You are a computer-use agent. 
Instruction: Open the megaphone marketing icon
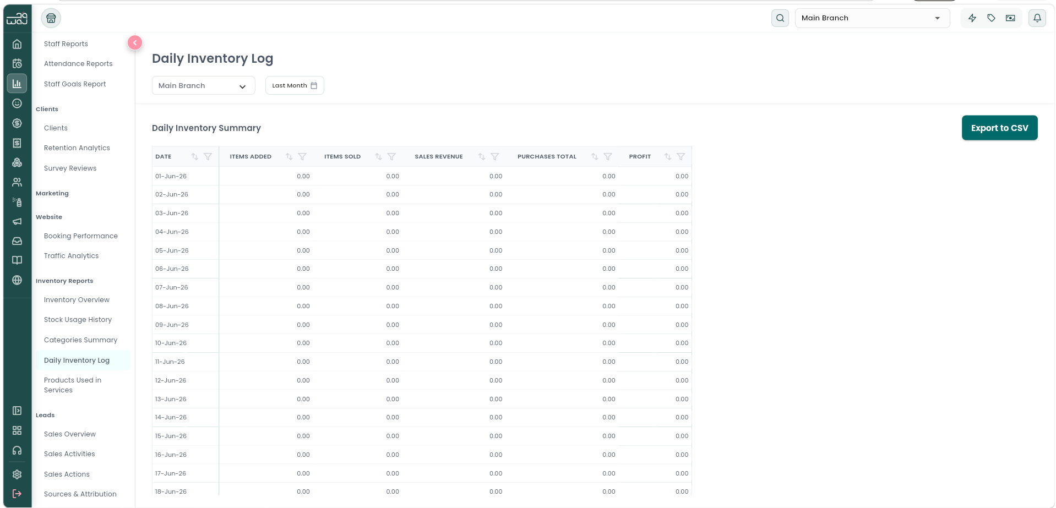point(17,221)
